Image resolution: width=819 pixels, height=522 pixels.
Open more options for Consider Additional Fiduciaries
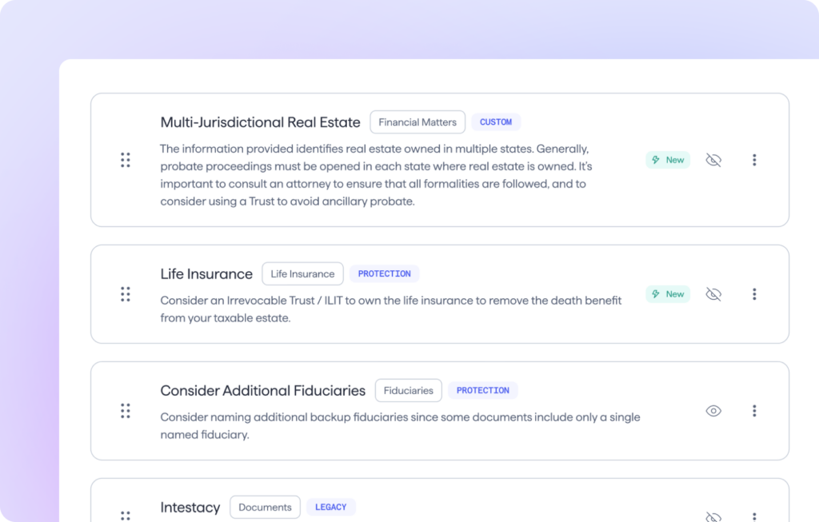pos(754,411)
